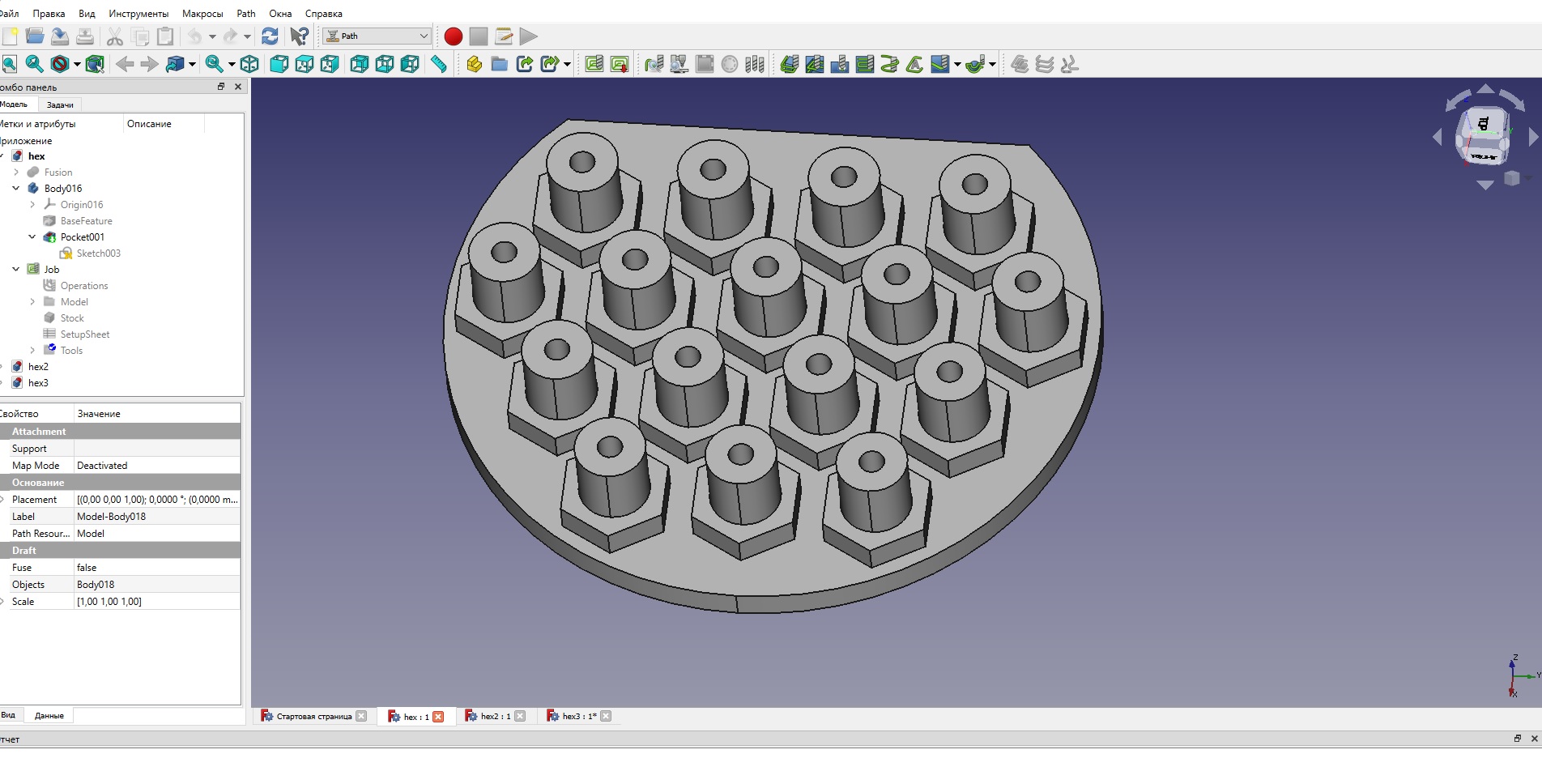Viewport: 1542px width, 771px height.
Task: Collapse the Job tree node
Action: [16, 269]
